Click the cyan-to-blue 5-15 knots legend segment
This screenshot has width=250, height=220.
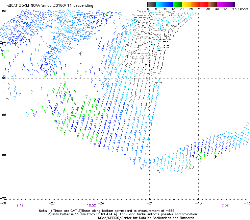pos(165,4)
